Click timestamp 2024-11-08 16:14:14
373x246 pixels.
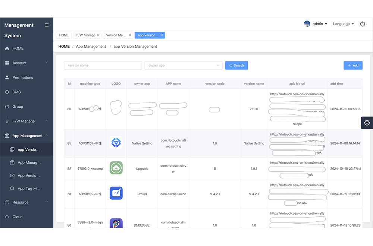(345, 143)
